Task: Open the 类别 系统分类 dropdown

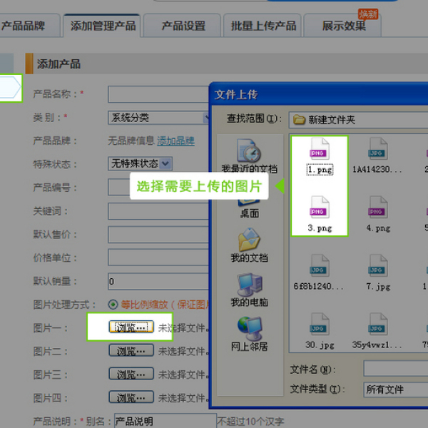Action: pyautogui.click(x=158, y=118)
